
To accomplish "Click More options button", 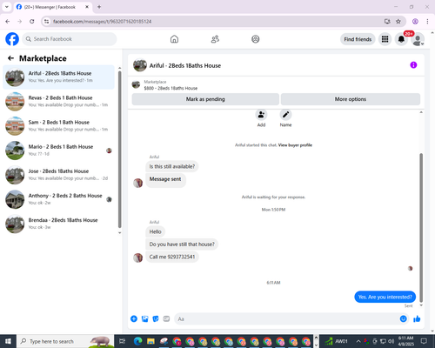I will click(x=351, y=99).
